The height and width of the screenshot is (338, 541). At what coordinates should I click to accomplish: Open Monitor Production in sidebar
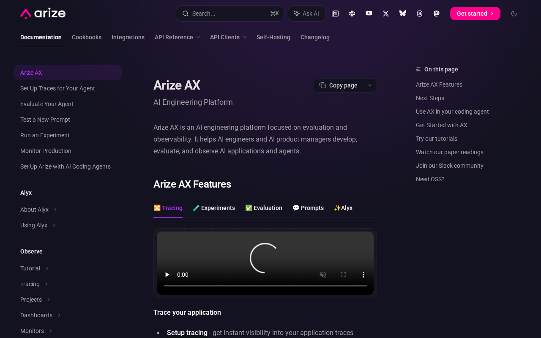[x=46, y=151]
